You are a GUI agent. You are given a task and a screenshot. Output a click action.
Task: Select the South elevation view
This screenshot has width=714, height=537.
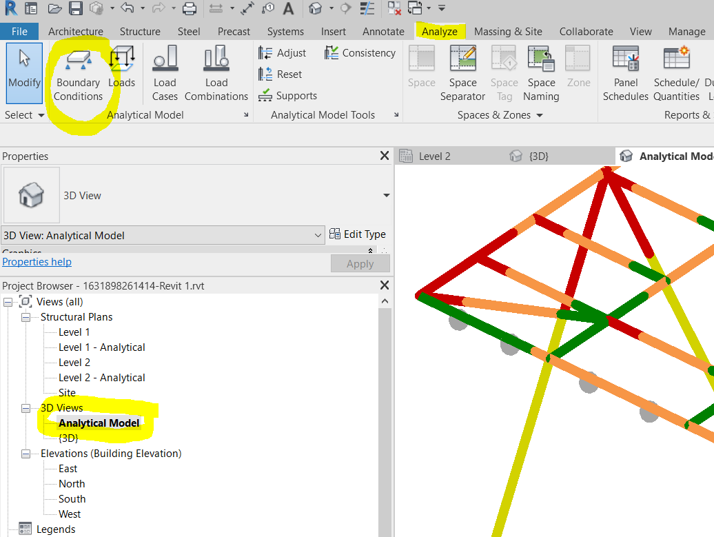(71, 498)
